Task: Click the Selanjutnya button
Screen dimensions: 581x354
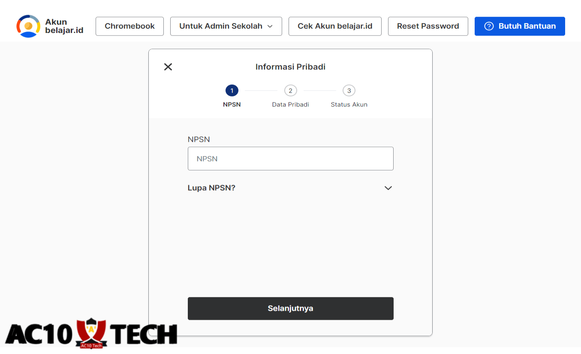Action: pyautogui.click(x=290, y=308)
